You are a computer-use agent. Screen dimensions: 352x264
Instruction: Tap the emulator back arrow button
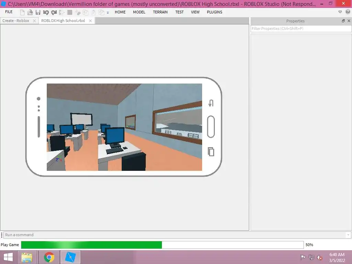[211, 103]
